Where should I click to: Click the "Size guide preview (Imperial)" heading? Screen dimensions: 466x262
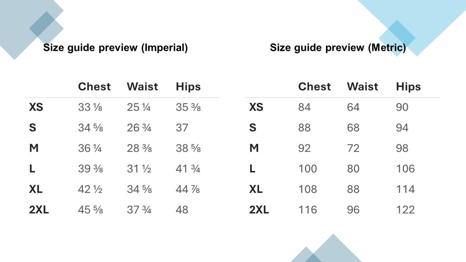(115, 48)
